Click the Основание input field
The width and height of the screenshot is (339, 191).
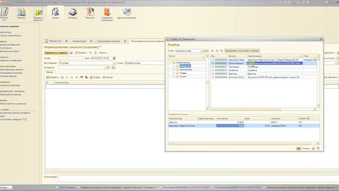click(x=82, y=67)
